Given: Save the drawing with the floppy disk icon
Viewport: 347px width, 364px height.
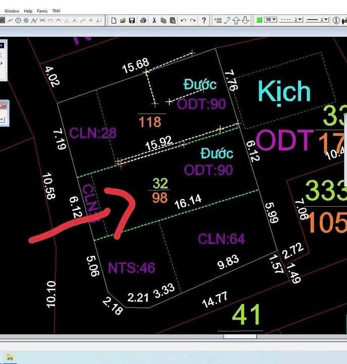Looking at the screenshot, I should pyautogui.click(x=132, y=20).
